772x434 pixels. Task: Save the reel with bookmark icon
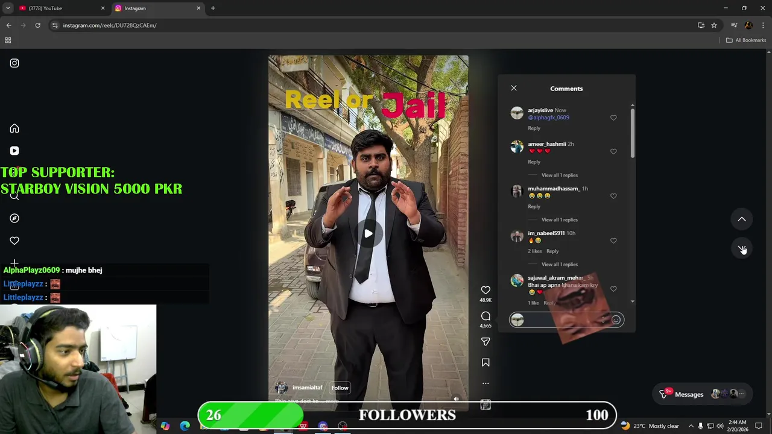(486, 362)
